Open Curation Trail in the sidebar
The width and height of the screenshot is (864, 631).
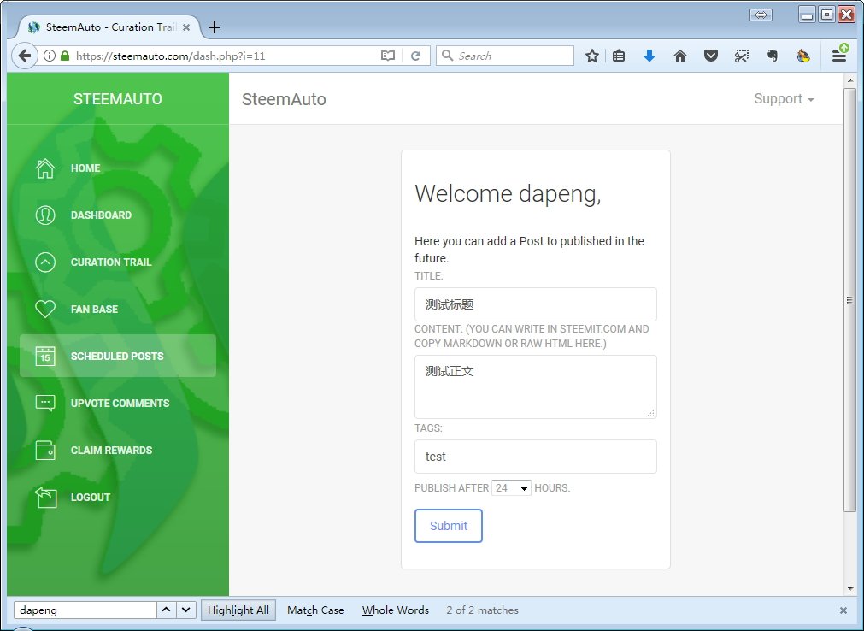[117, 262]
